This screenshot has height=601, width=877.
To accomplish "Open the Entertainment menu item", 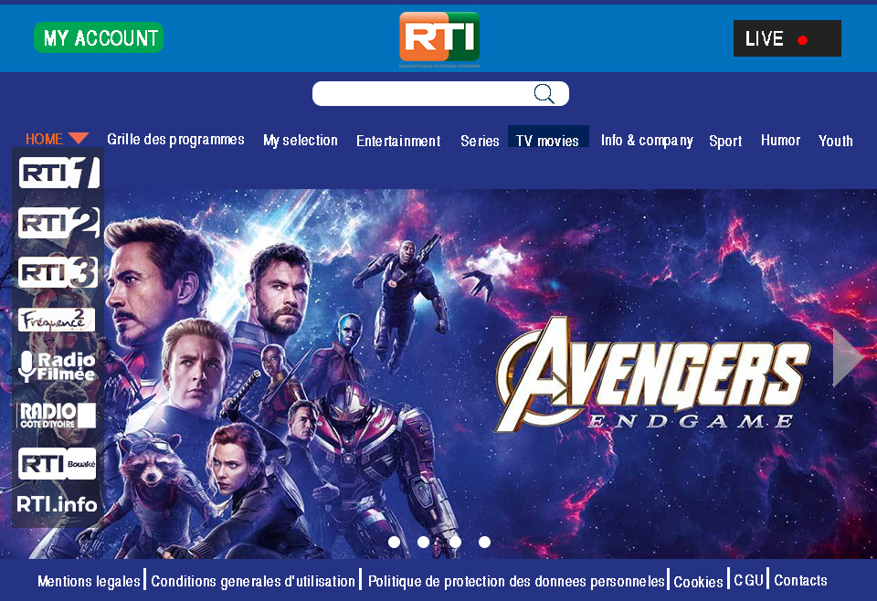I will tap(398, 141).
